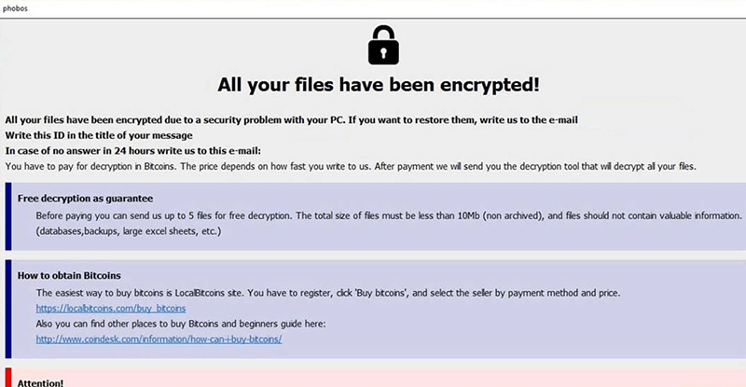Click the 'The easiest way to buy bitcoins' sentence

[233, 293]
